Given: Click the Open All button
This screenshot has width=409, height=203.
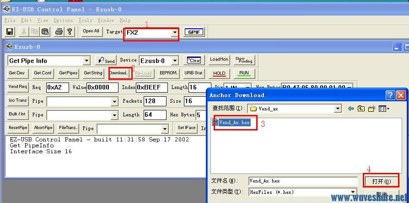Looking at the screenshot, I should (91, 31).
